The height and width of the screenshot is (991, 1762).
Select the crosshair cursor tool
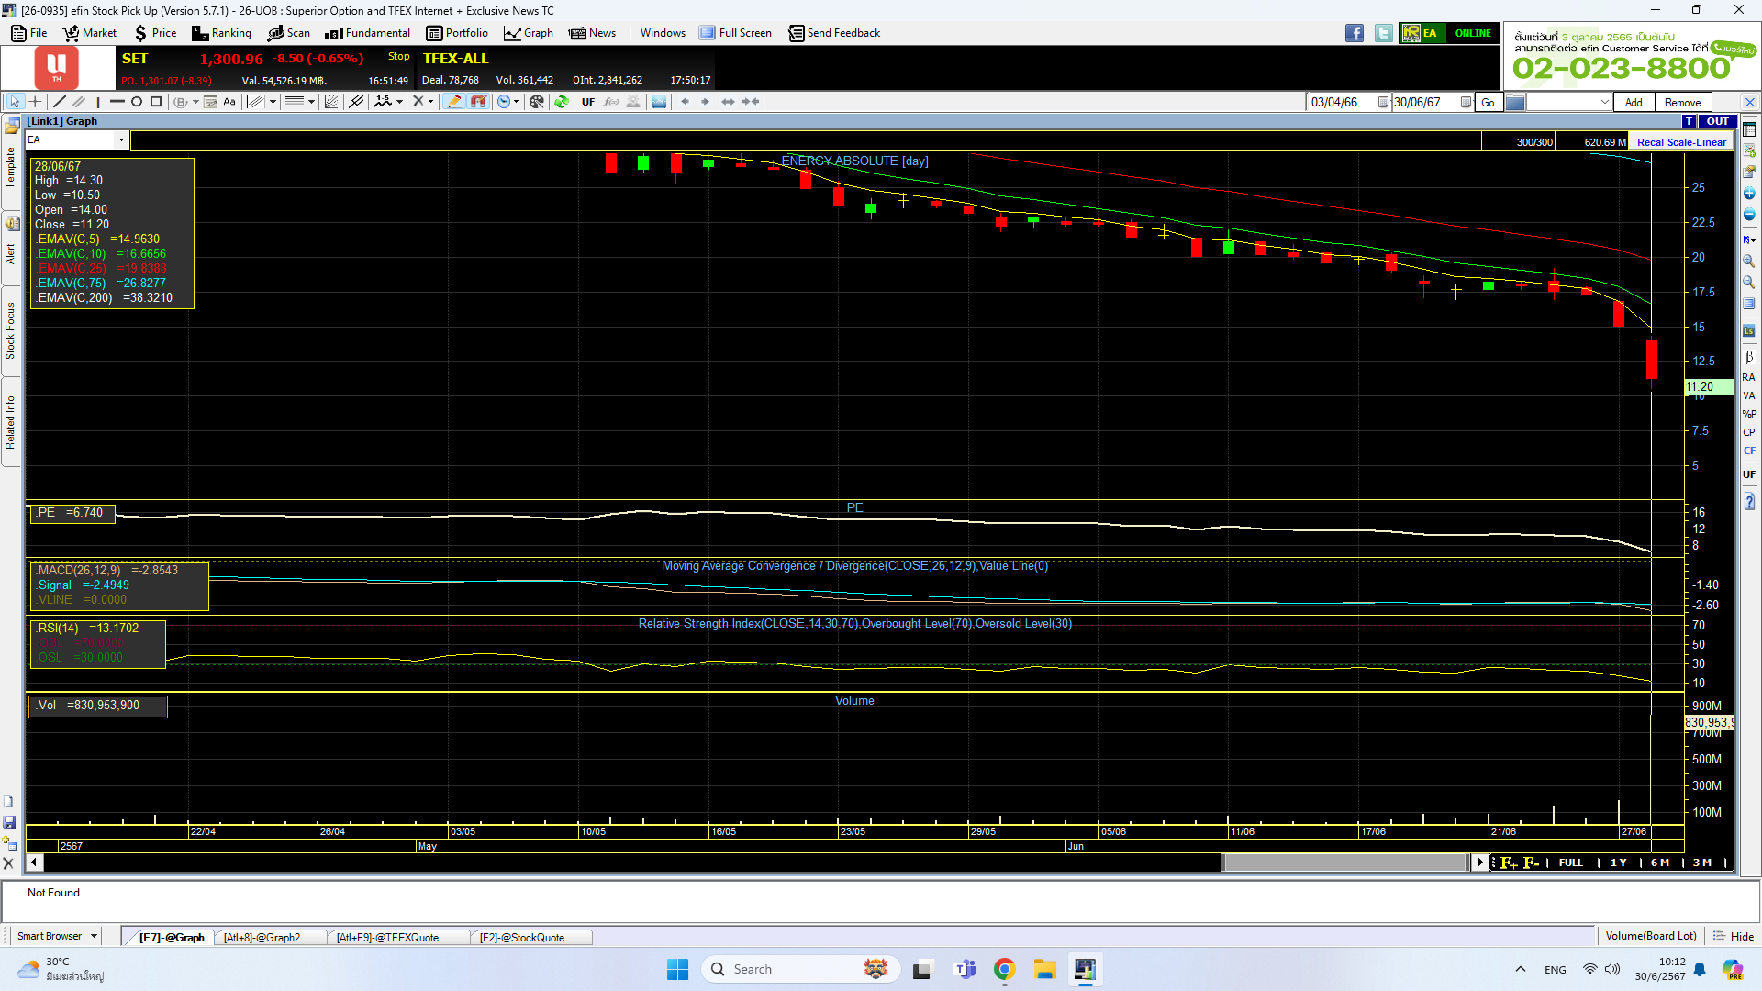pos(35,102)
